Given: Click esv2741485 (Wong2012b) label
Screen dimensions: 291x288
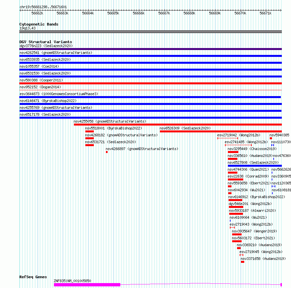Looking at the screenshot, I should coord(246,142).
